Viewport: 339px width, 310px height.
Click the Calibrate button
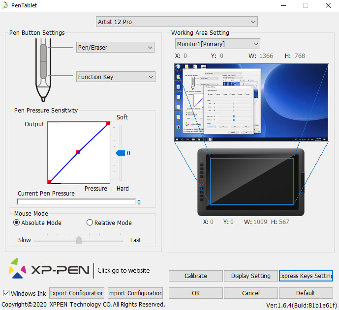[x=196, y=276]
